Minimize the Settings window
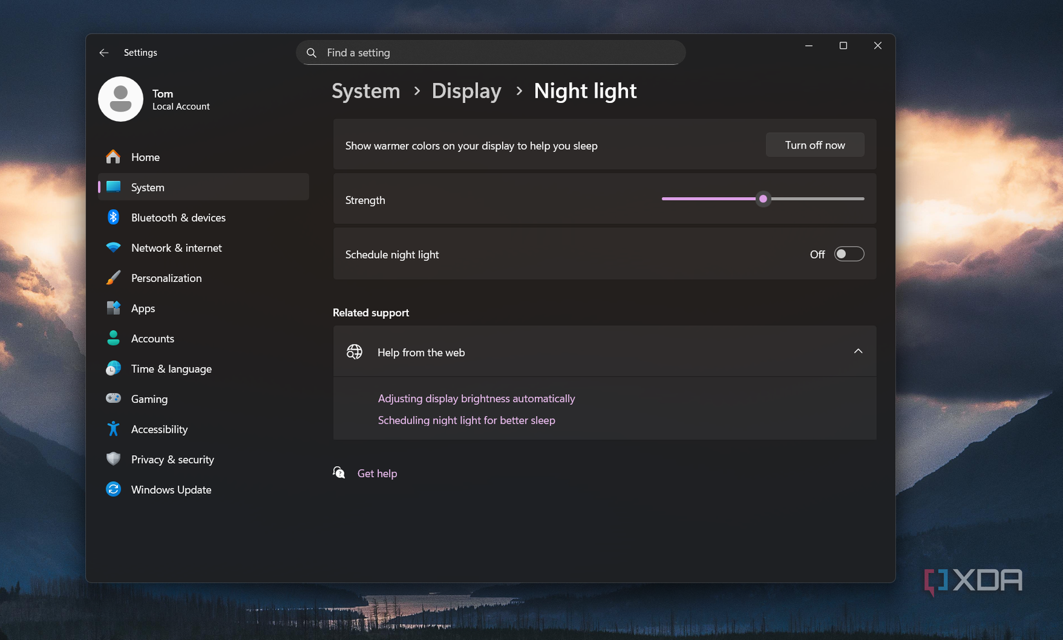This screenshot has width=1063, height=640. click(809, 46)
